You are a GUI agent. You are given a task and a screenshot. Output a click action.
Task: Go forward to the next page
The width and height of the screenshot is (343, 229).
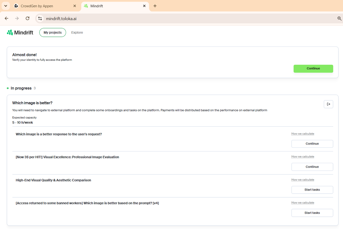coord(17,18)
